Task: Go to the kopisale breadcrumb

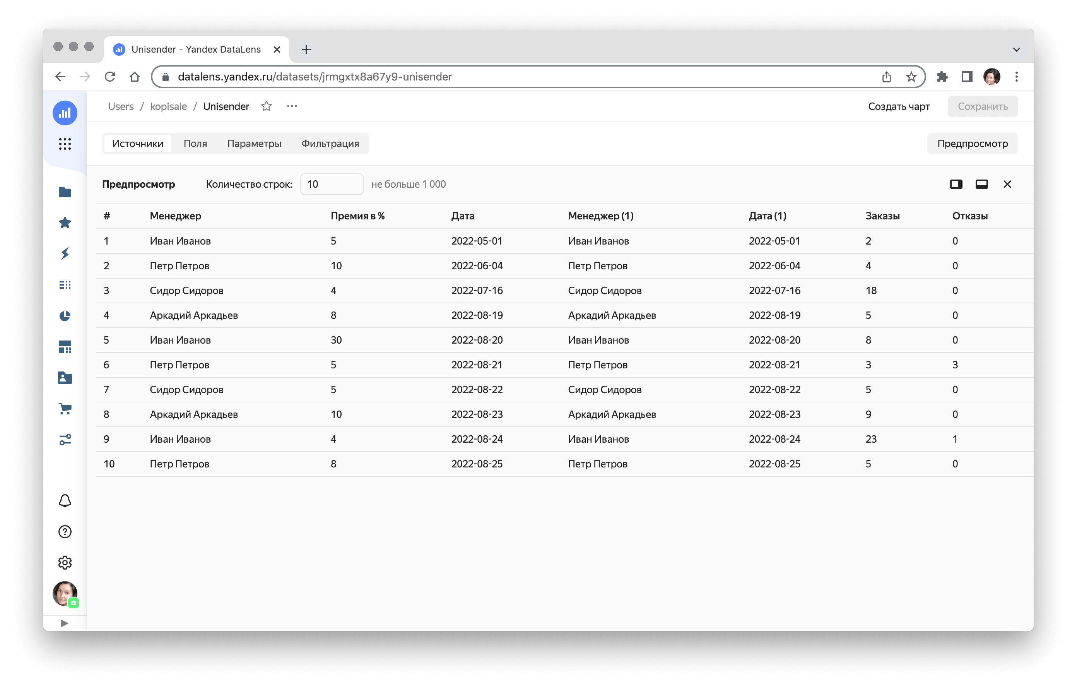Action: coord(168,106)
